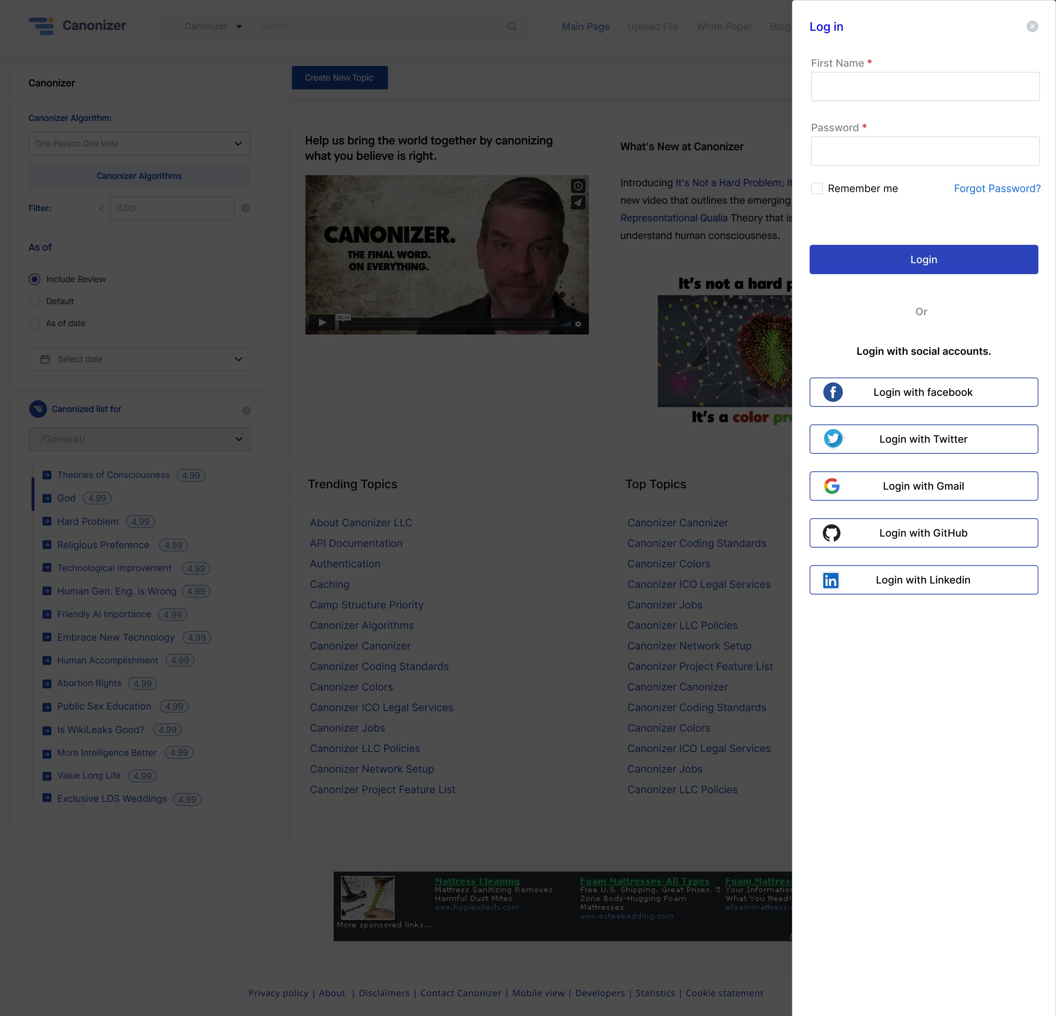Viewport: 1056px width, 1016px height.
Task: Open About Canonizer LLC trending topic
Action: (x=361, y=523)
